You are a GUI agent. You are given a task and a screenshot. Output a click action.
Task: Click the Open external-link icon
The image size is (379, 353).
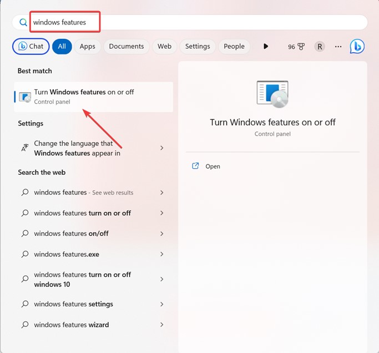pos(195,166)
